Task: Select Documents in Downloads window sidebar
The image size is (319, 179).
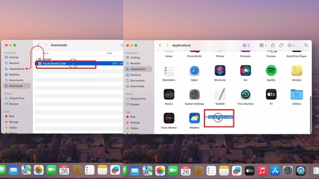Action: 17,80
